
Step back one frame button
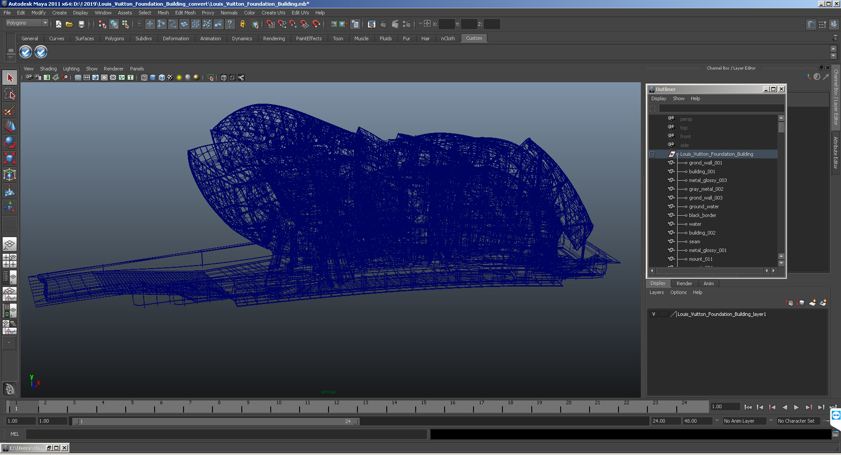point(760,407)
